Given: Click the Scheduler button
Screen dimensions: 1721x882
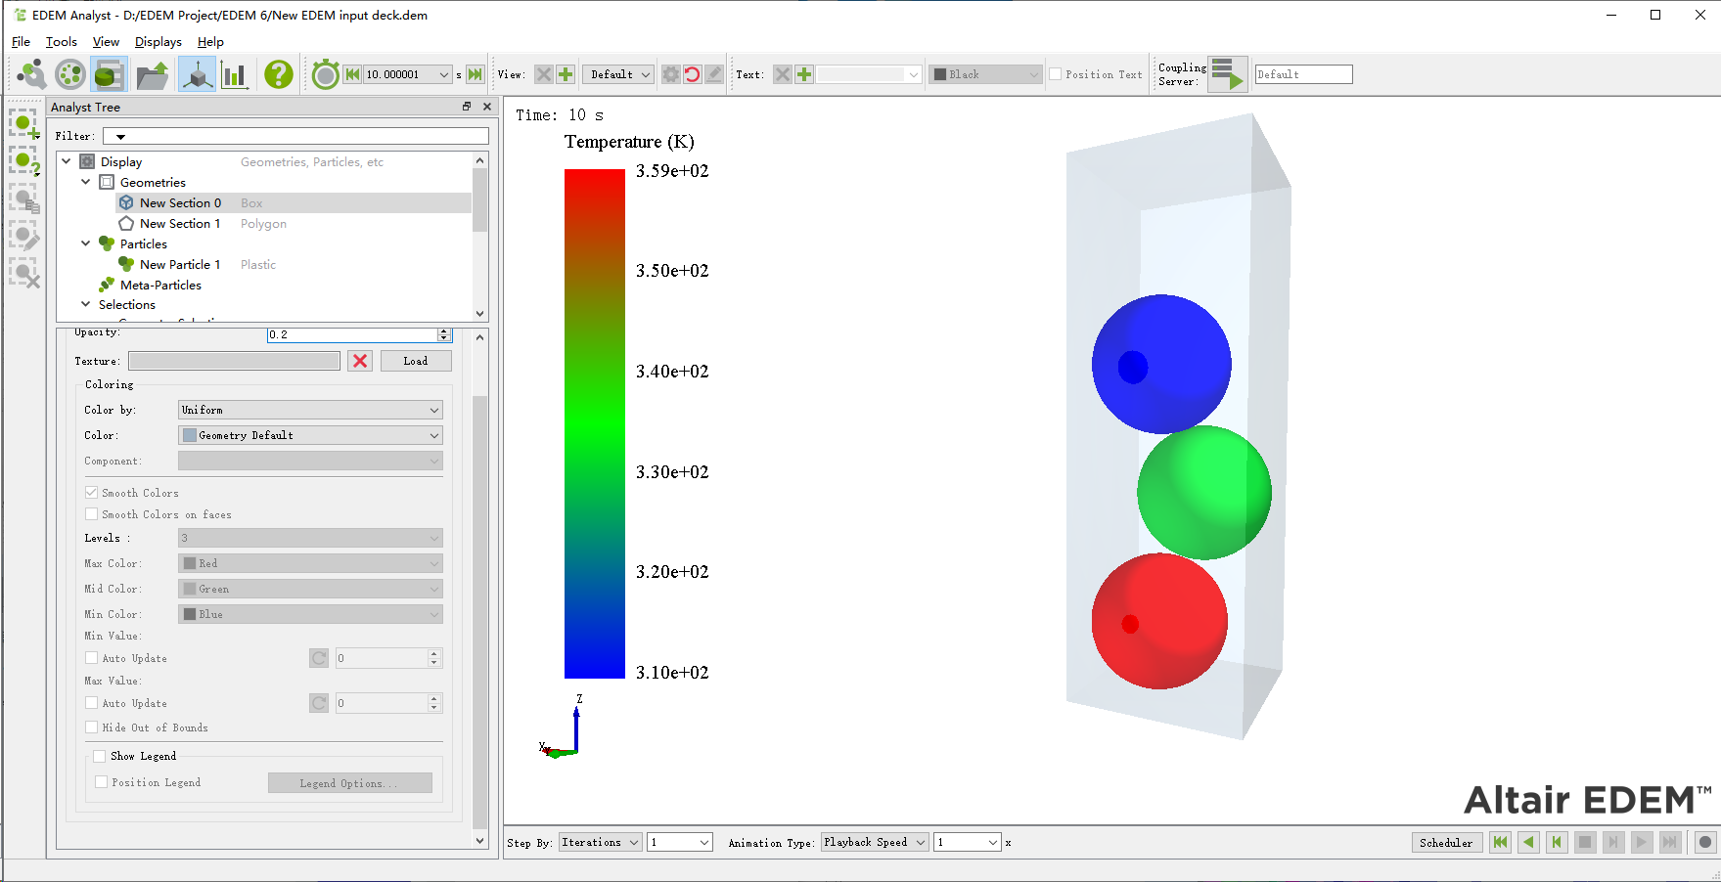Looking at the screenshot, I should [x=1445, y=842].
